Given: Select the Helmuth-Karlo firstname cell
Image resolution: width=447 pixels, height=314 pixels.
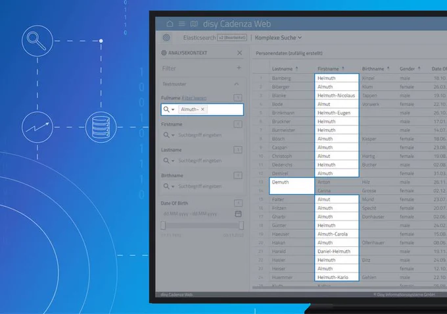Looking at the screenshot, I should pos(337,277).
